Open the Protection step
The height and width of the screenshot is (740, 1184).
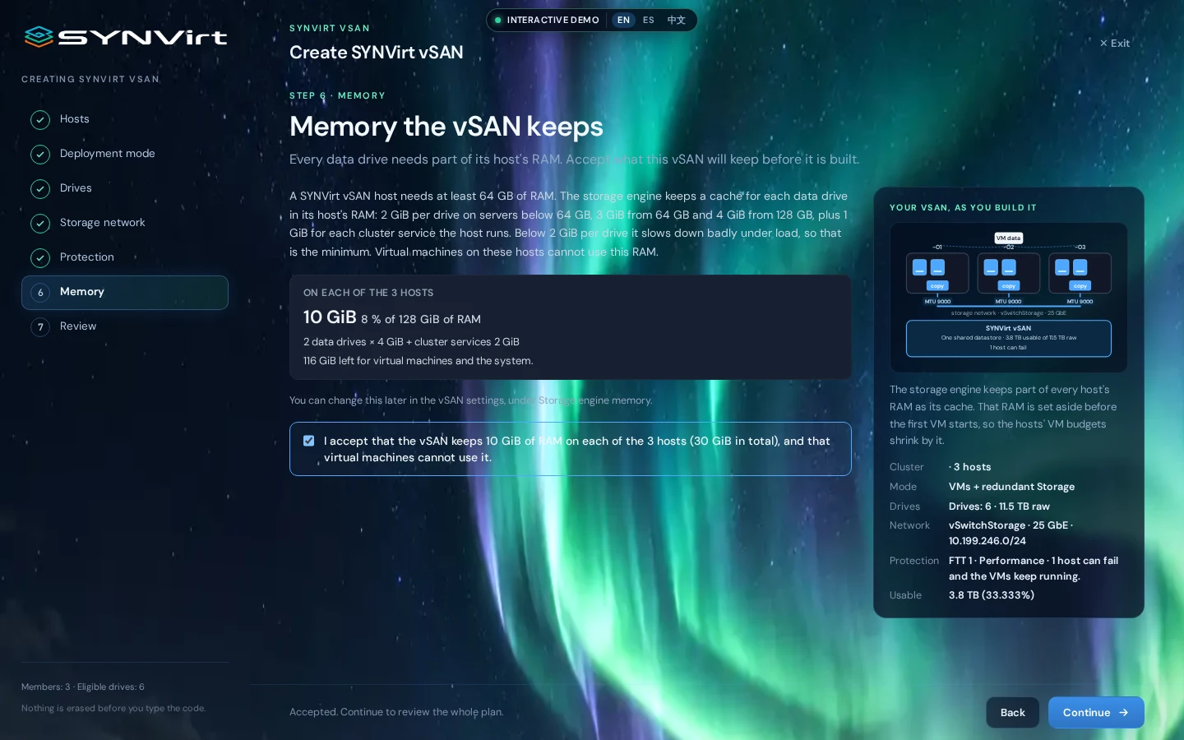[125, 257]
